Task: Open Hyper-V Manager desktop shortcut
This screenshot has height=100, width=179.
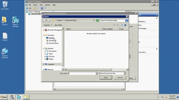Action: (15, 22)
